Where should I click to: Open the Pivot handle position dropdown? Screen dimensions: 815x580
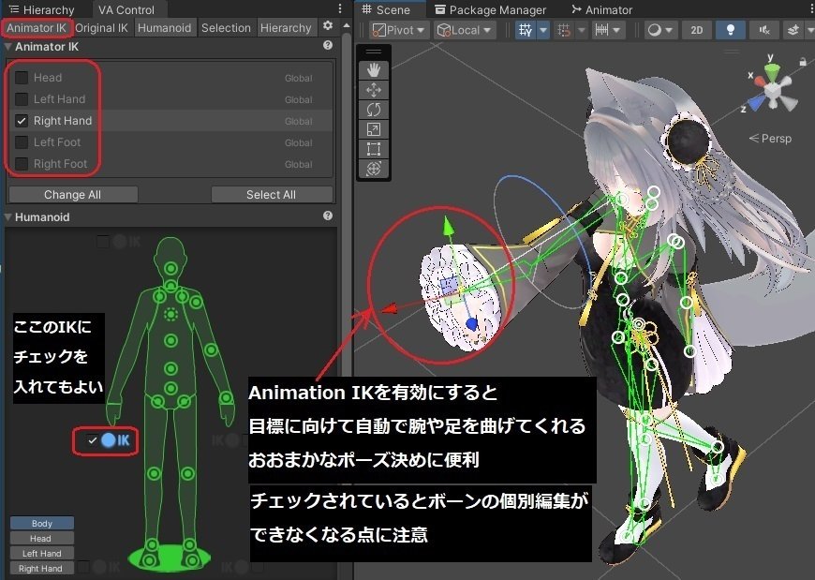coord(399,30)
